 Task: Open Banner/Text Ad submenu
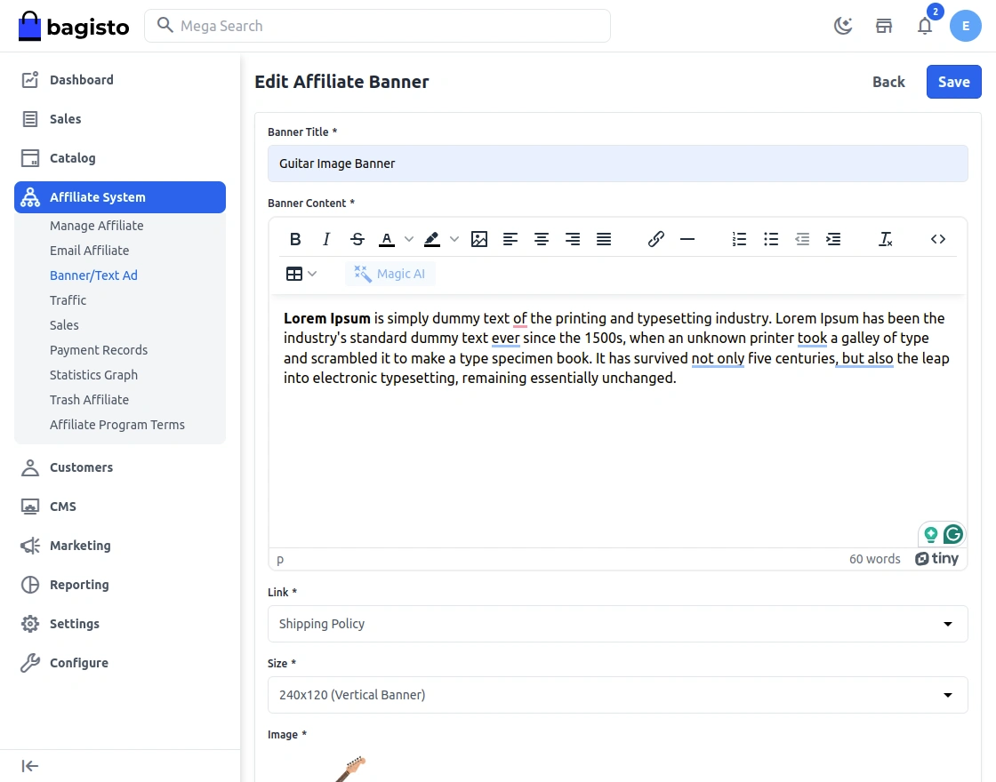(x=93, y=275)
